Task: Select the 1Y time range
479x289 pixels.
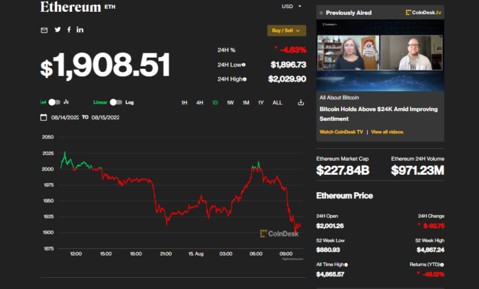Action: click(x=261, y=102)
